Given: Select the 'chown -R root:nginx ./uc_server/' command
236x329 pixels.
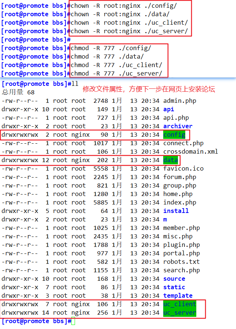Looking at the screenshot, I should (129, 31).
